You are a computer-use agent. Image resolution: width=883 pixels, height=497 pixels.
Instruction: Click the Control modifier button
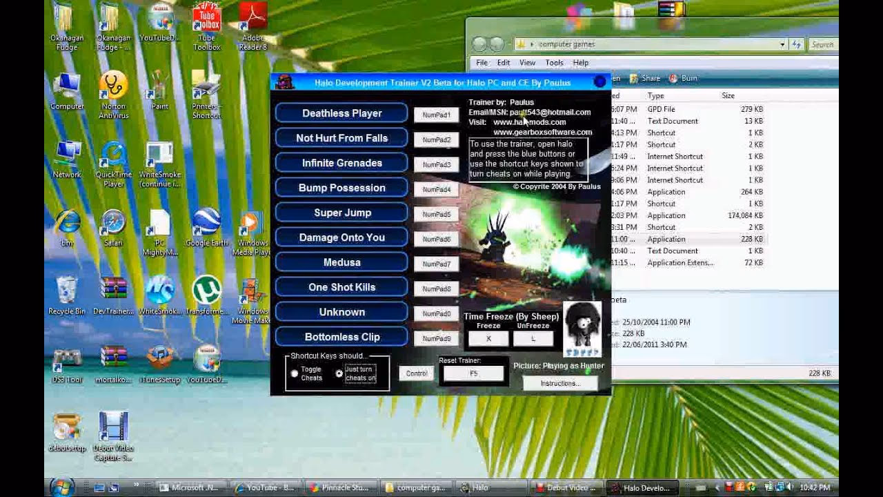tap(416, 373)
